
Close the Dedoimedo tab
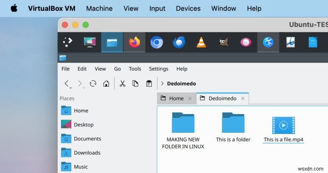(243, 98)
